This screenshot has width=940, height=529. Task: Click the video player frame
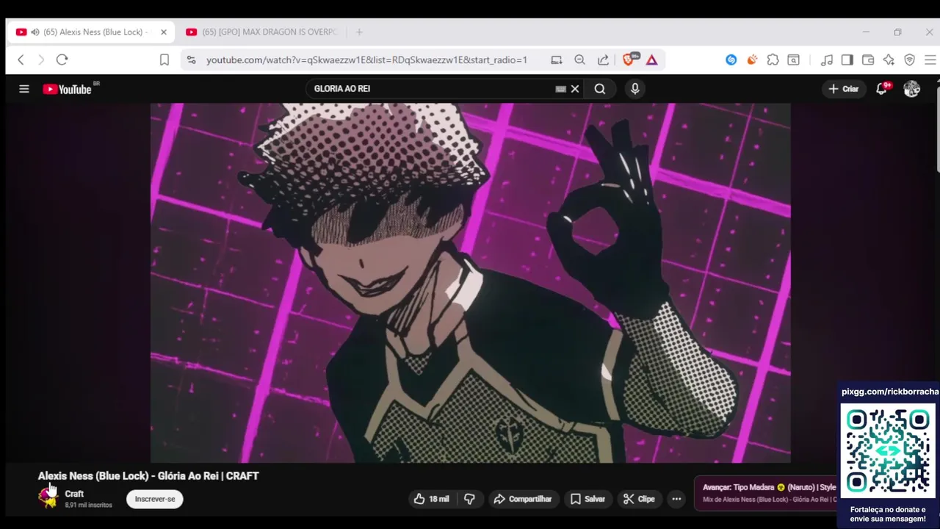point(470,283)
